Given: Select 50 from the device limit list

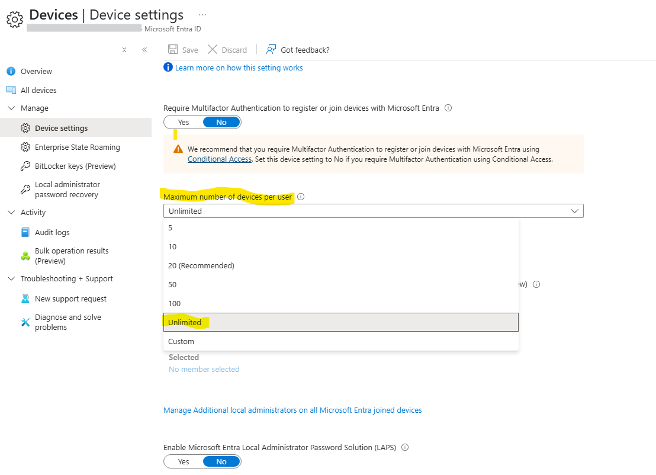Looking at the screenshot, I should [341, 284].
